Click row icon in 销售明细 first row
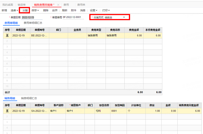 7,111
